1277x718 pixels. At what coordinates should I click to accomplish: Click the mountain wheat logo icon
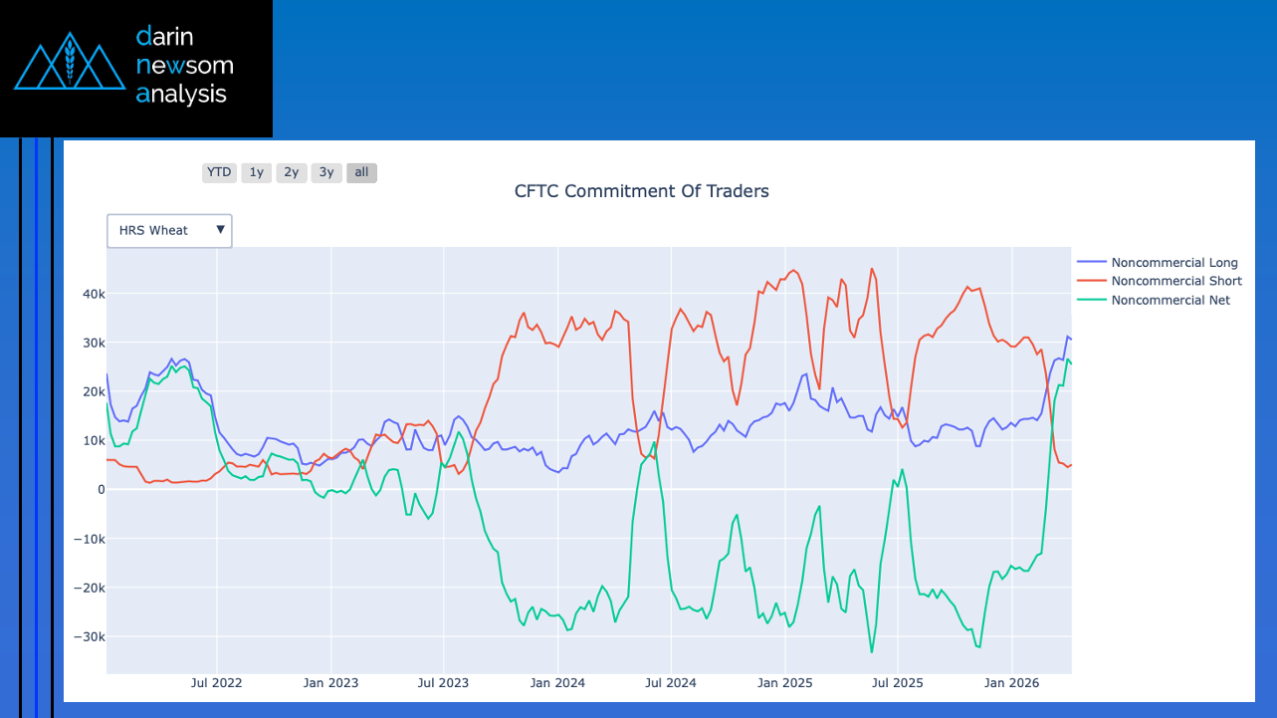pos(69,65)
